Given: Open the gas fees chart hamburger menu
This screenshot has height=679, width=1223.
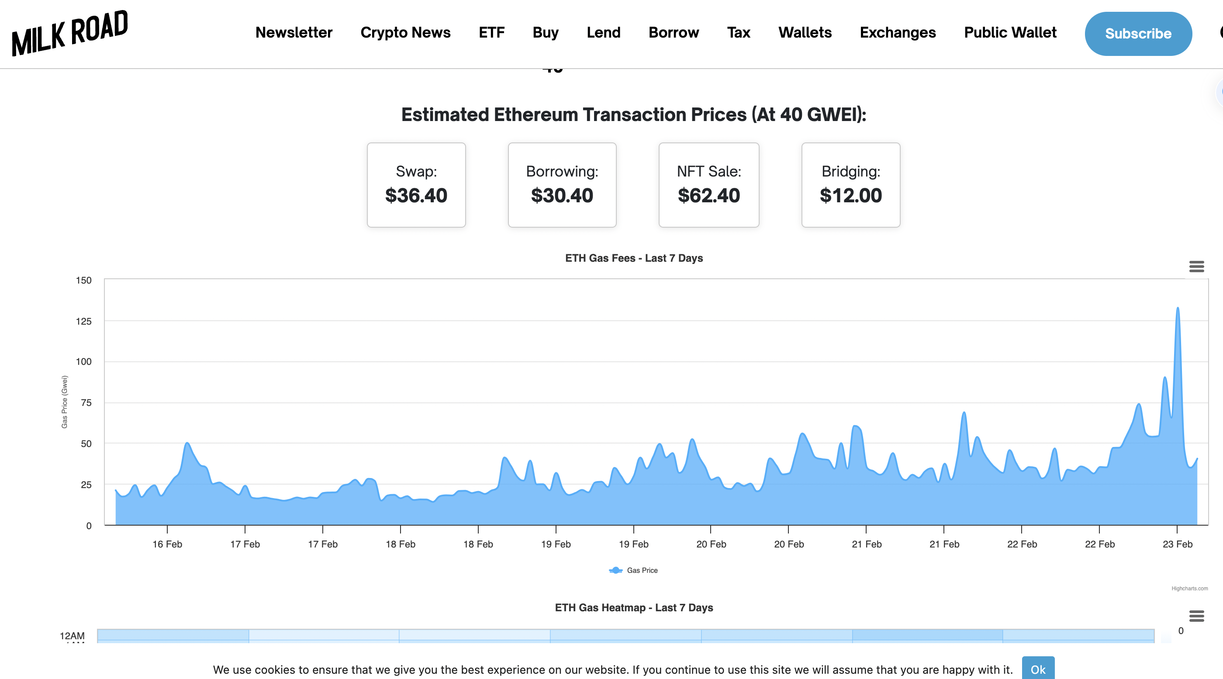Looking at the screenshot, I should [1196, 267].
